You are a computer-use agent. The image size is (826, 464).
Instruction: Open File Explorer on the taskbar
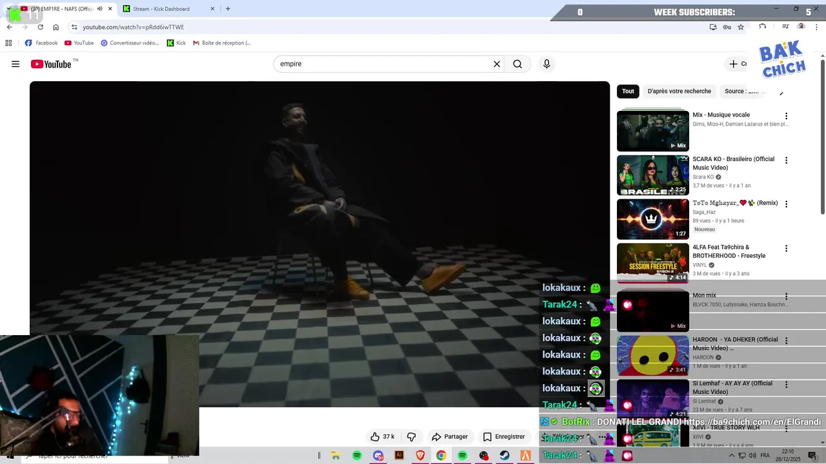(336, 455)
